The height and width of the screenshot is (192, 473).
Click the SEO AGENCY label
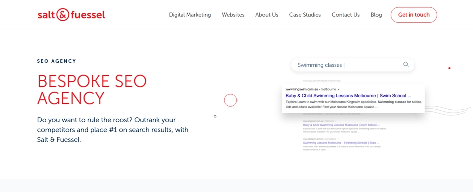pos(57,61)
